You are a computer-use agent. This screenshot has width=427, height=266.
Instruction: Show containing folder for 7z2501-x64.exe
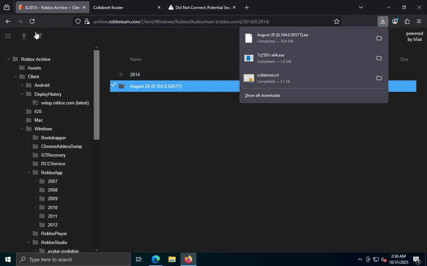379,58
